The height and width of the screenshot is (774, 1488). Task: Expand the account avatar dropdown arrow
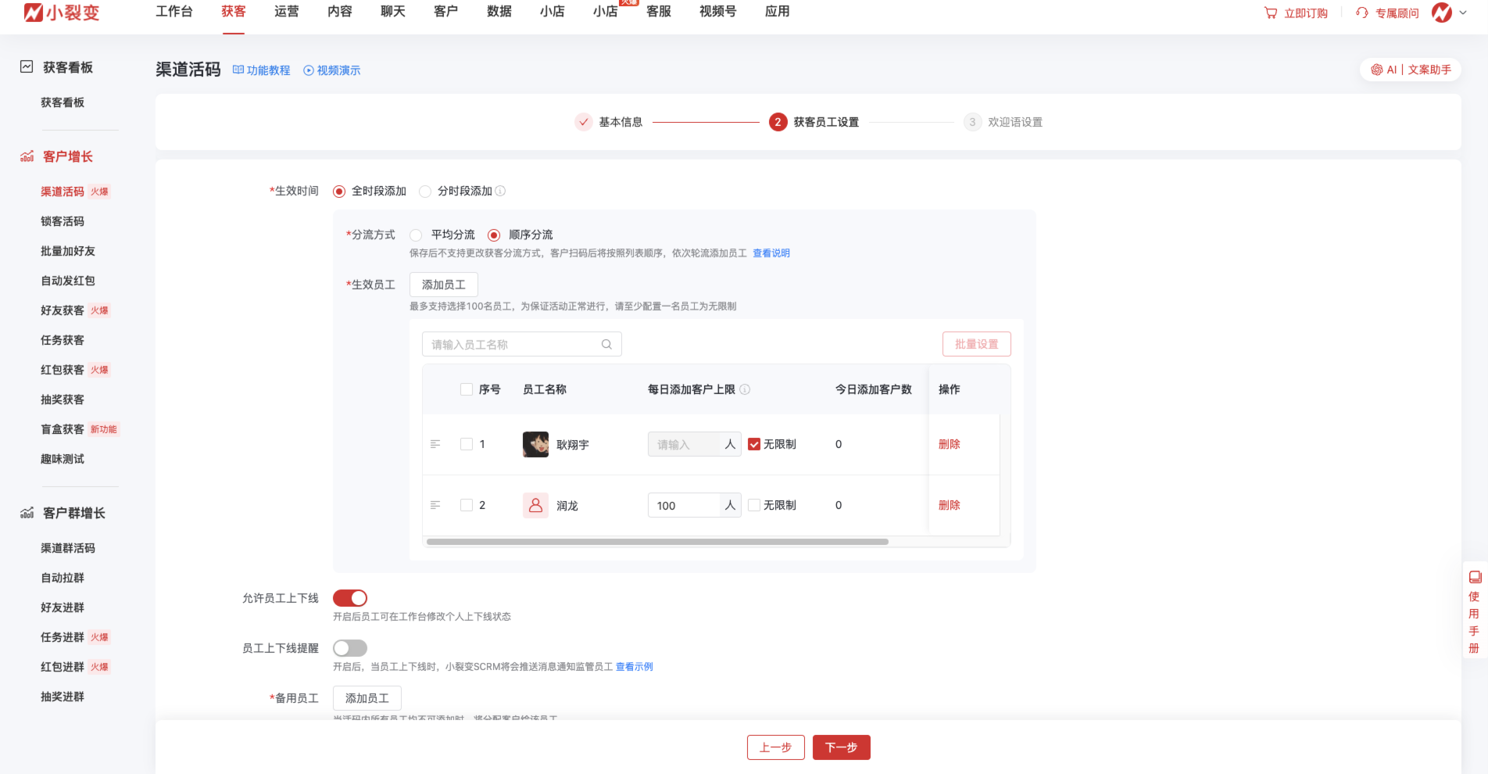[1463, 13]
